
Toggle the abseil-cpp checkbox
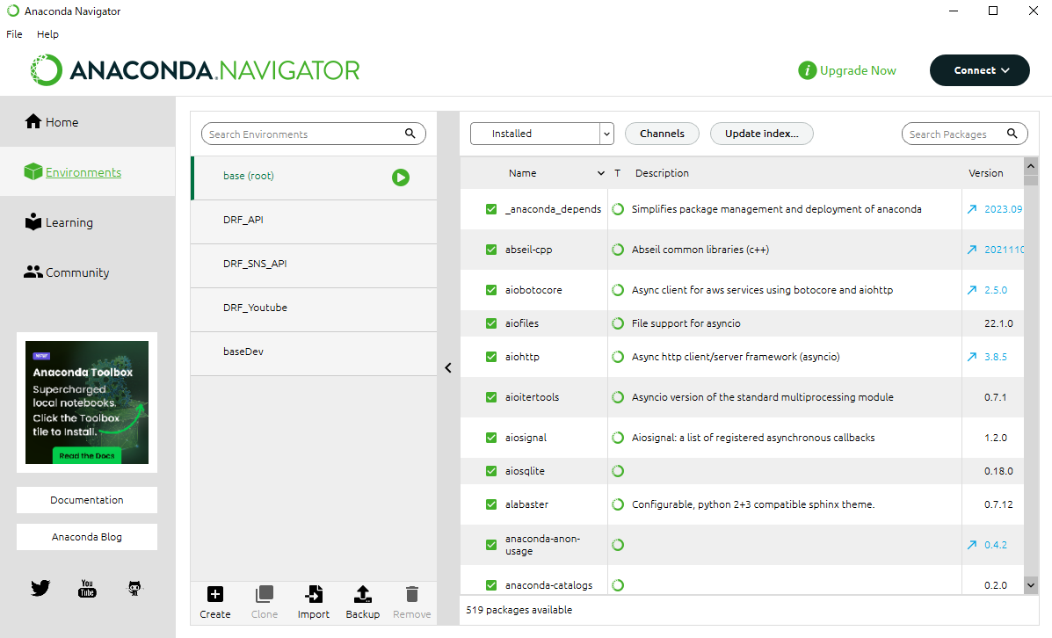click(491, 250)
